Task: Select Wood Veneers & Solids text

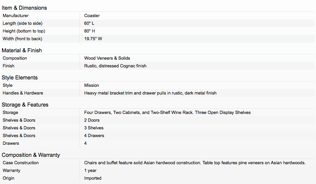Action: coord(107,58)
